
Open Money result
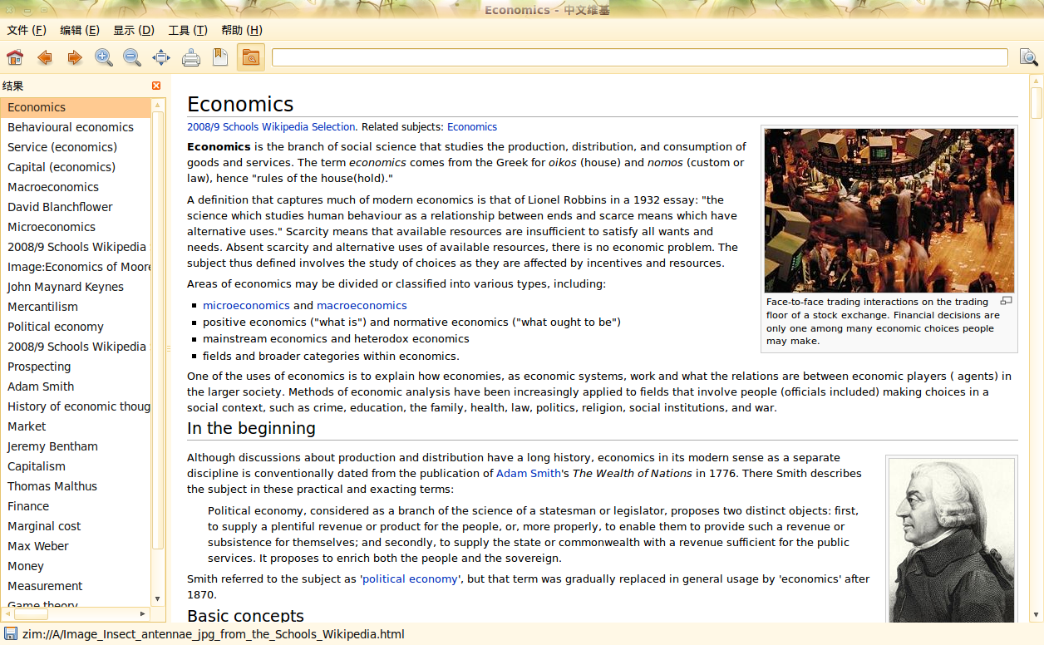76,566
